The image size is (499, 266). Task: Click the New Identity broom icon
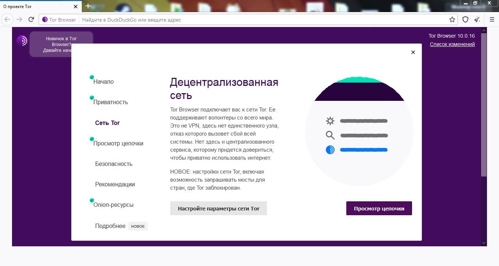(x=477, y=20)
